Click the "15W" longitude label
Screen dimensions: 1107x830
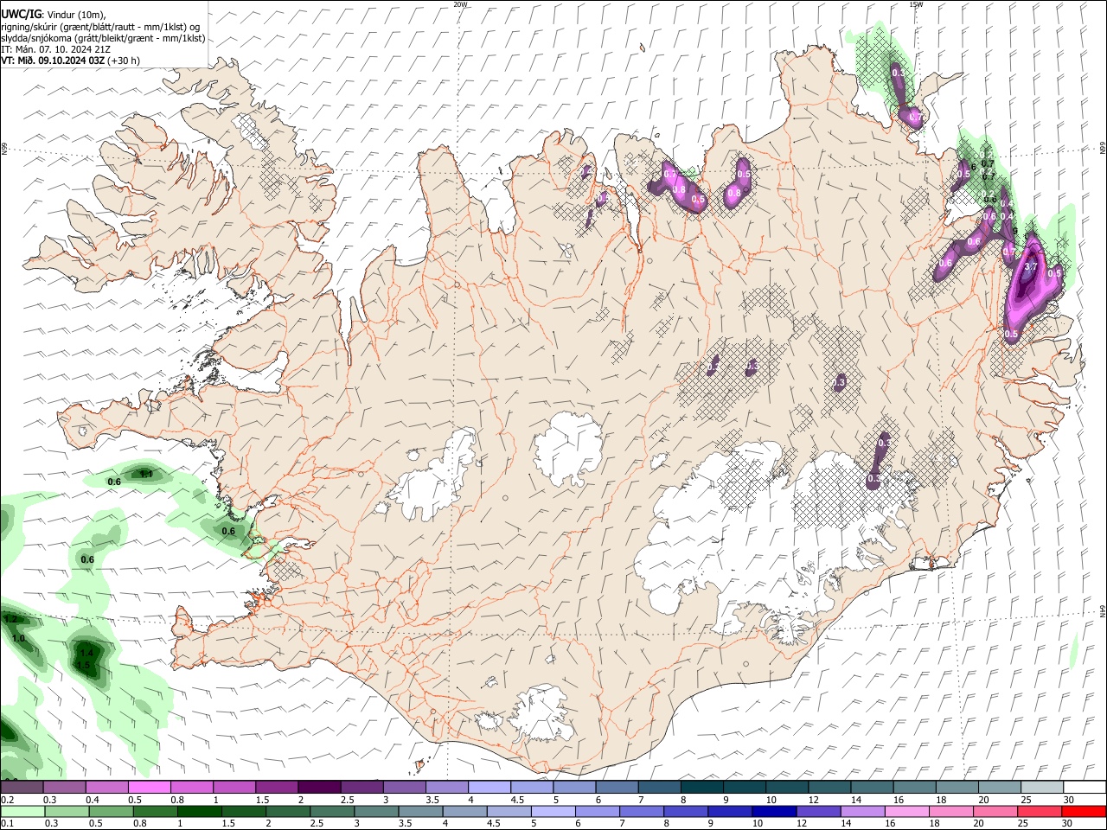click(916, 4)
